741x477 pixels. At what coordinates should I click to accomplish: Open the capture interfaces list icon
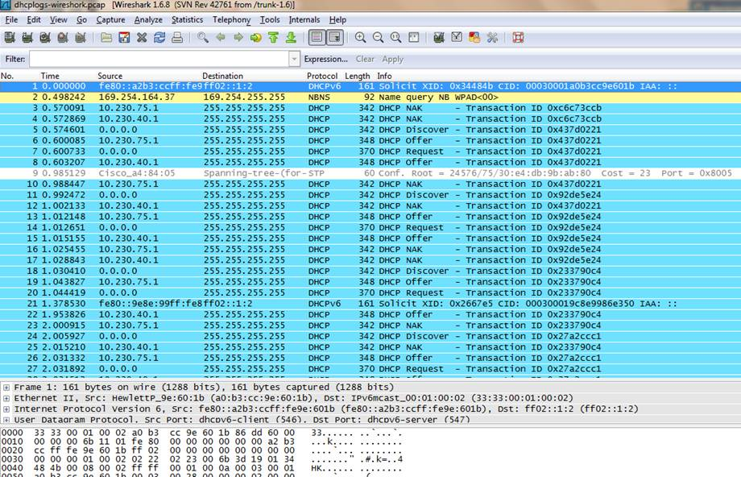click(10, 37)
